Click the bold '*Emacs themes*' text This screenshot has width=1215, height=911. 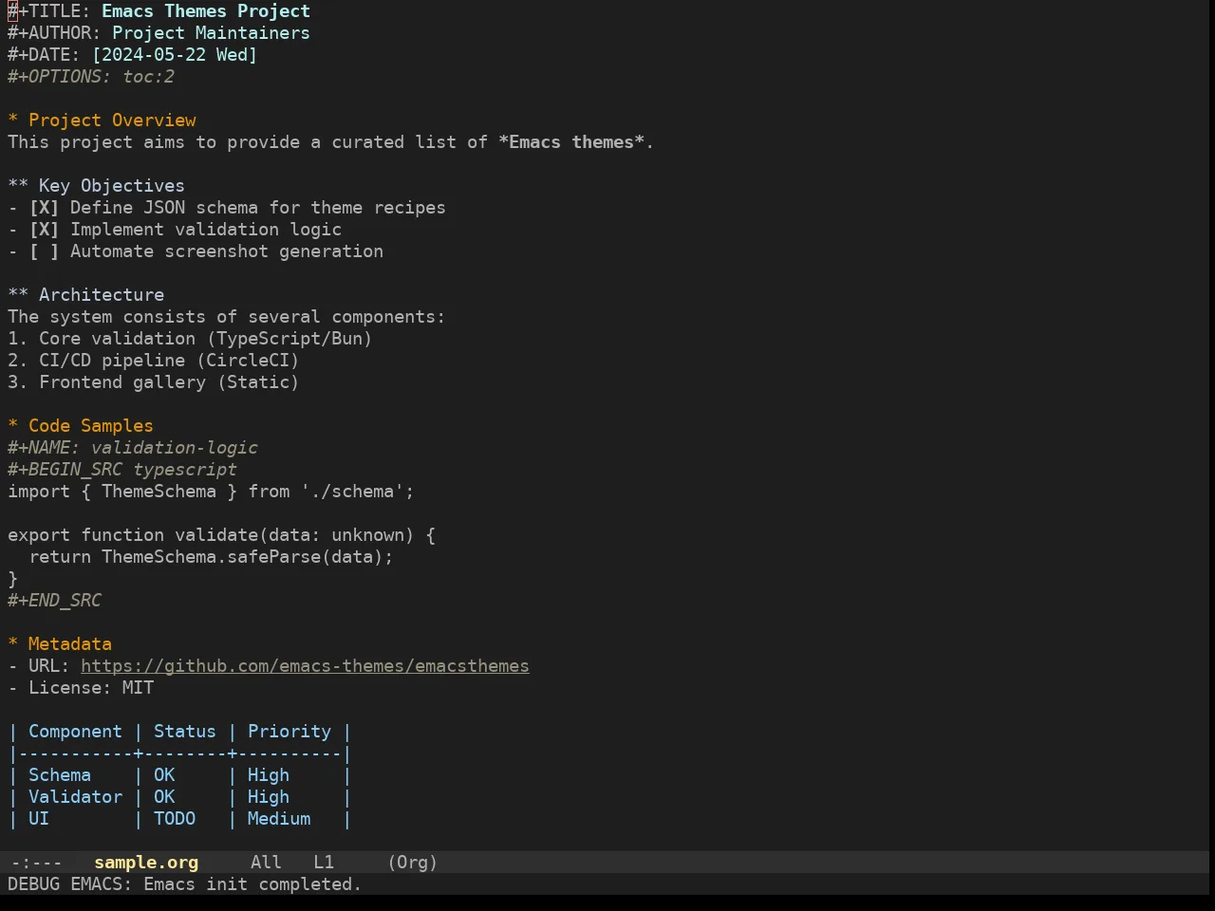tap(571, 142)
